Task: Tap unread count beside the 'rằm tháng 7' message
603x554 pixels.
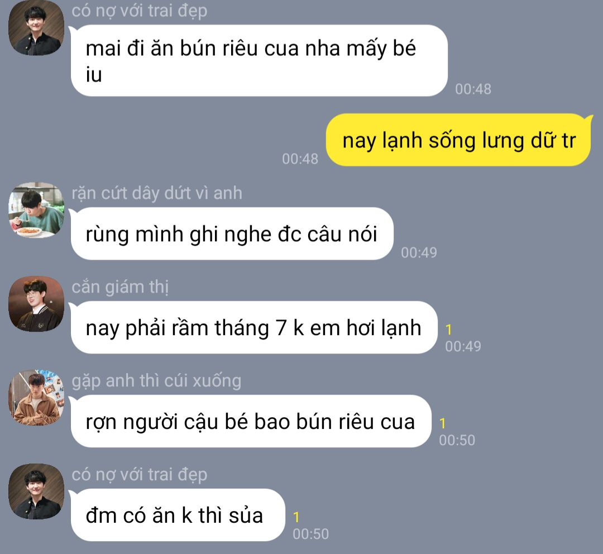Action: coord(448,329)
